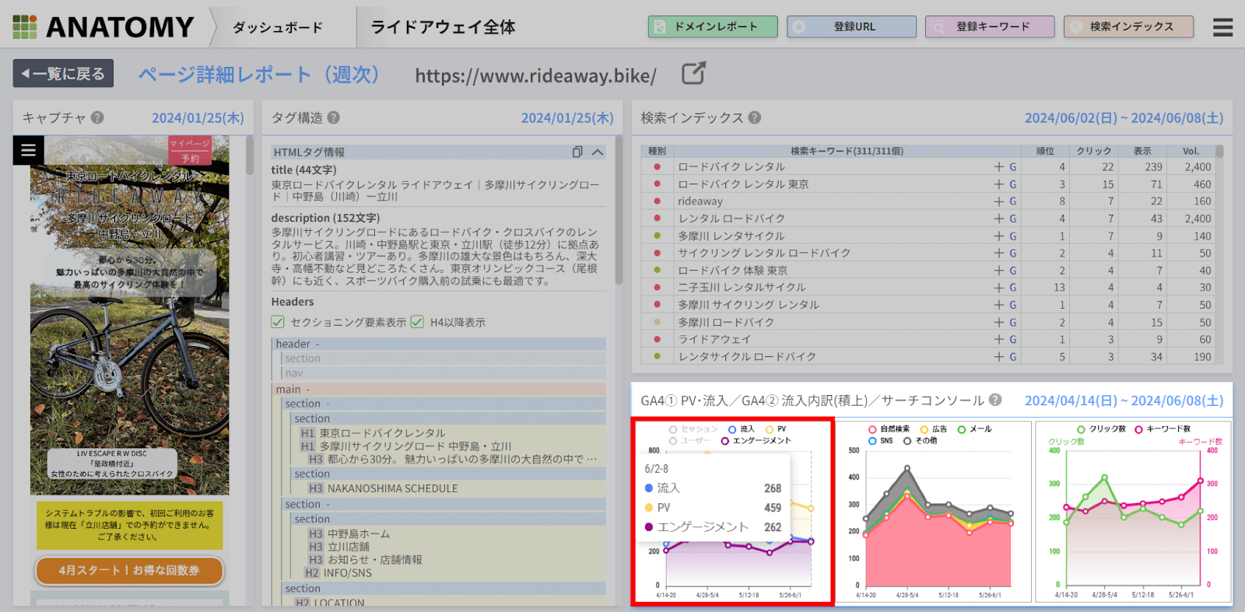Open Google search for 多摩川 サイクリング レンタル
Image resolution: width=1245 pixels, height=612 pixels.
(1013, 305)
